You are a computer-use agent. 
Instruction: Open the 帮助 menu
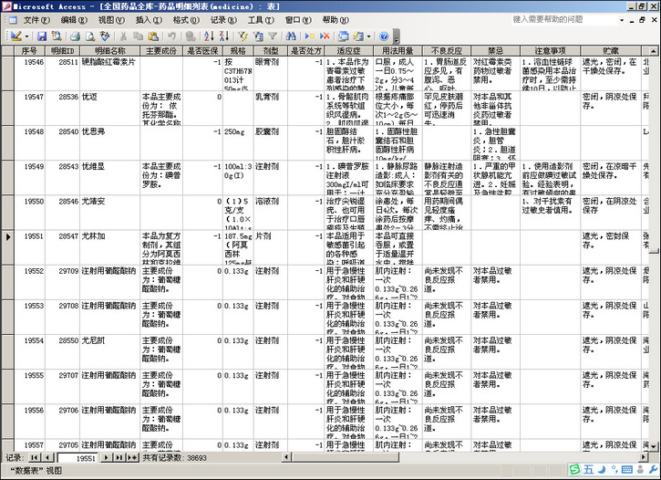pyautogui.click(x=336, y=20)
